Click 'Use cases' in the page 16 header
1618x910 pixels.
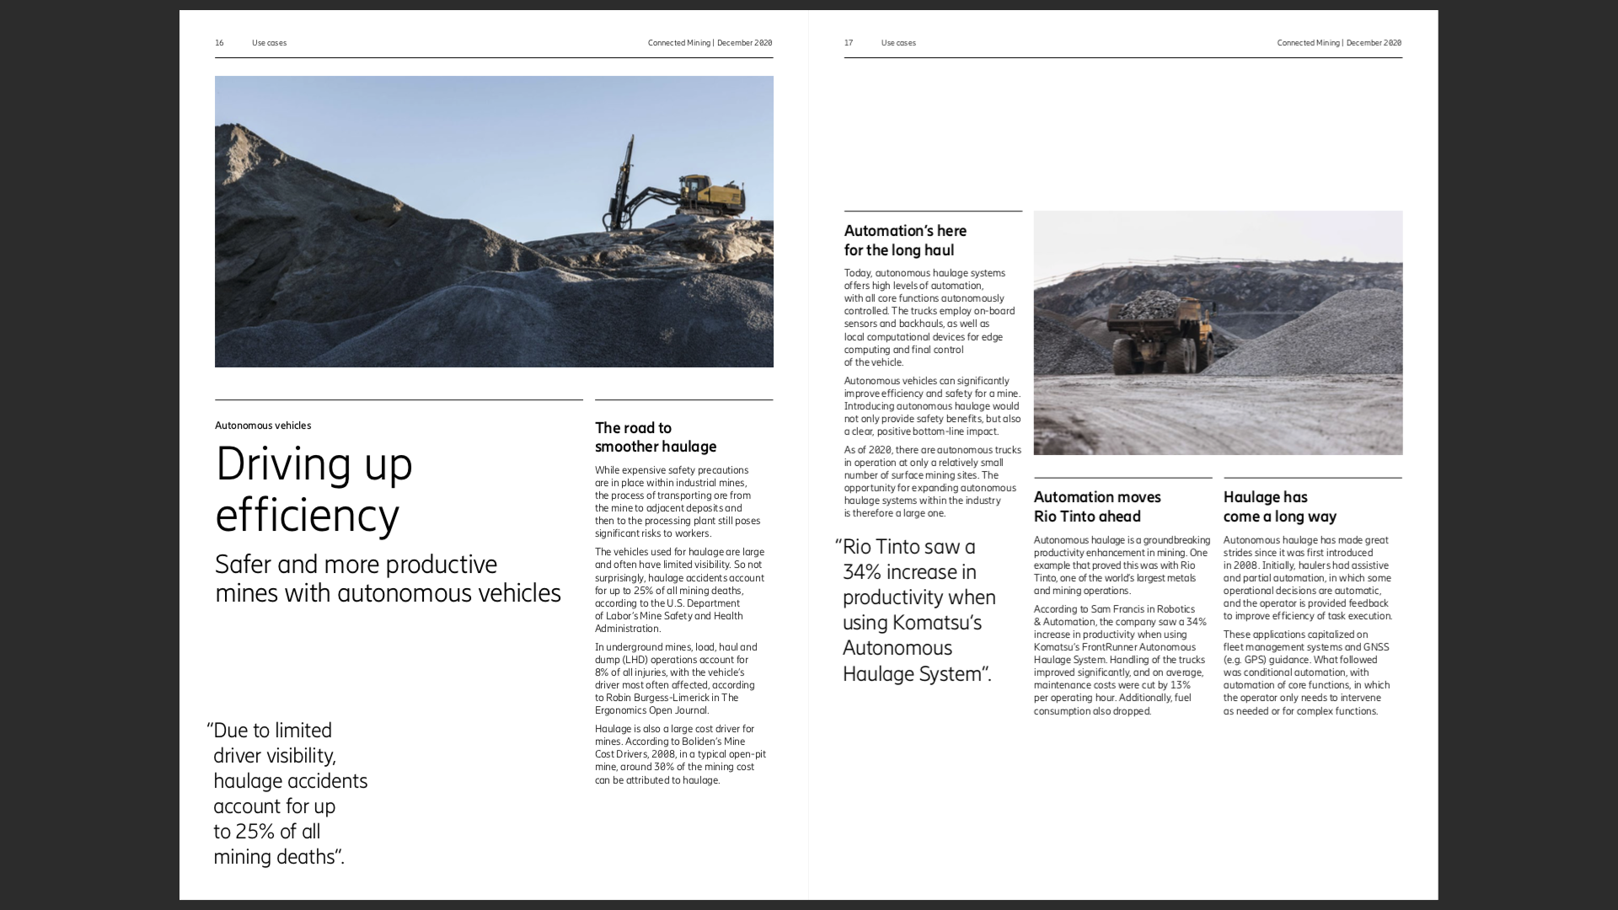pos(269,43)
